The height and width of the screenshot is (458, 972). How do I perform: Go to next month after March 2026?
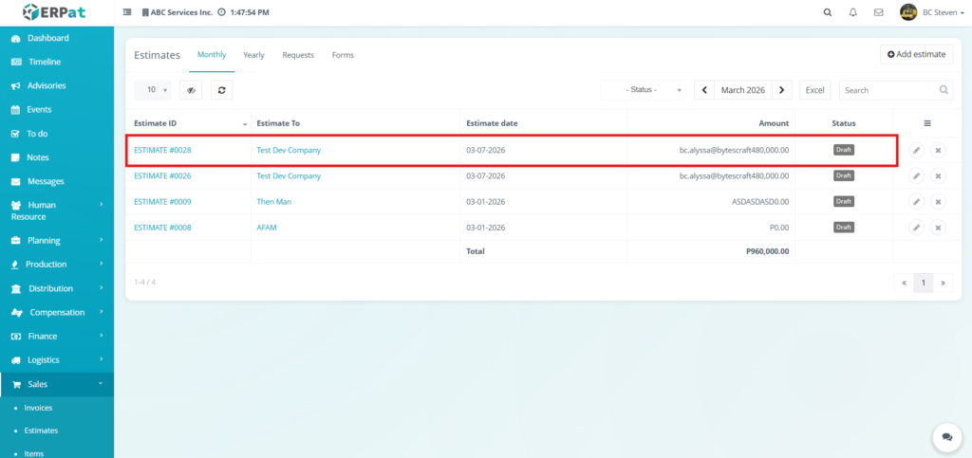(x=781, y=90)
